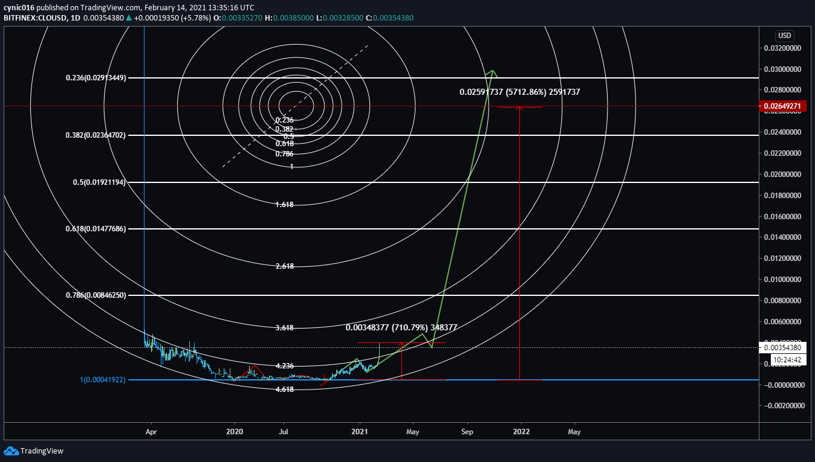
Task: Click the H:0.00385000 high value
Action: (x=289, y=18)
